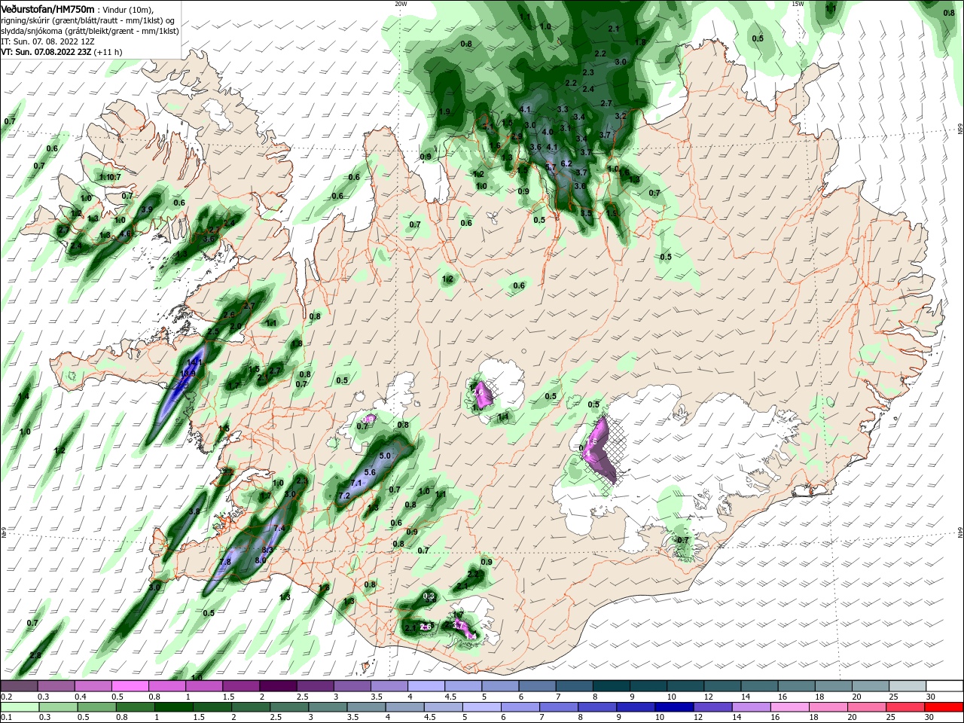
Task: Click the '0.1' label in the rain legend
Action: (6, 718)
